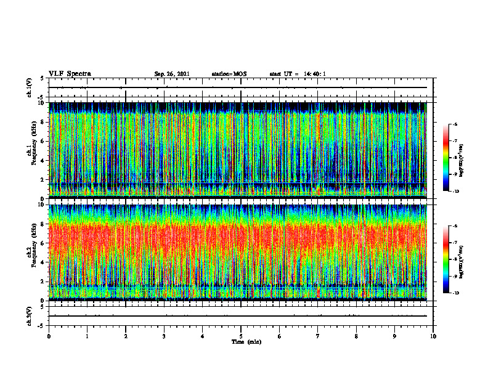Click time axis tick label "7"
This screenshot has height=377, width=488.
tap(318, 336)
